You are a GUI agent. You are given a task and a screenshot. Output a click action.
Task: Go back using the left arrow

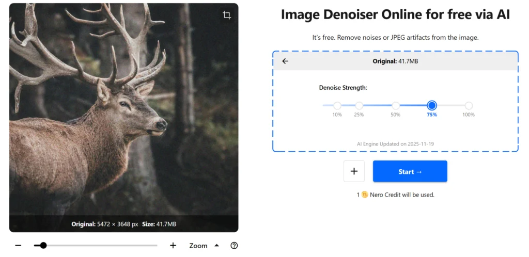point(285,61)
